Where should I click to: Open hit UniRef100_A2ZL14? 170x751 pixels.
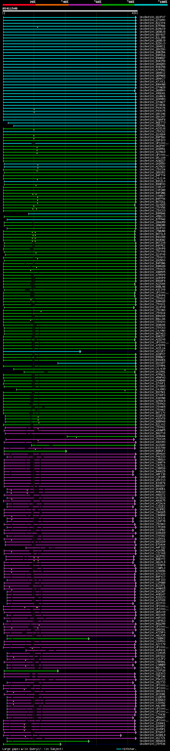[152, 348]
